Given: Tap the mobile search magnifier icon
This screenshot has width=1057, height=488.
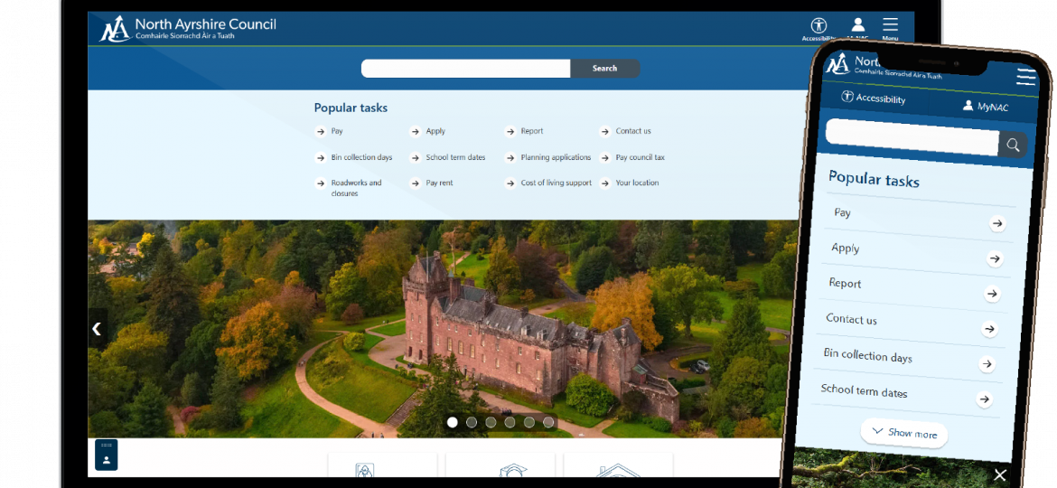Looking at the screenshot, I should click(x=1013, y=145).
